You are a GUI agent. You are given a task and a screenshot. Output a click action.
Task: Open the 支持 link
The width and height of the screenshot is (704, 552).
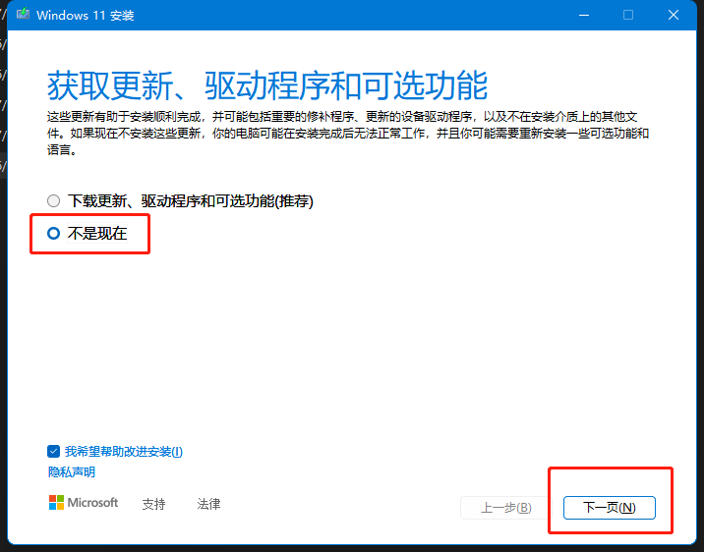pos(153,504)
